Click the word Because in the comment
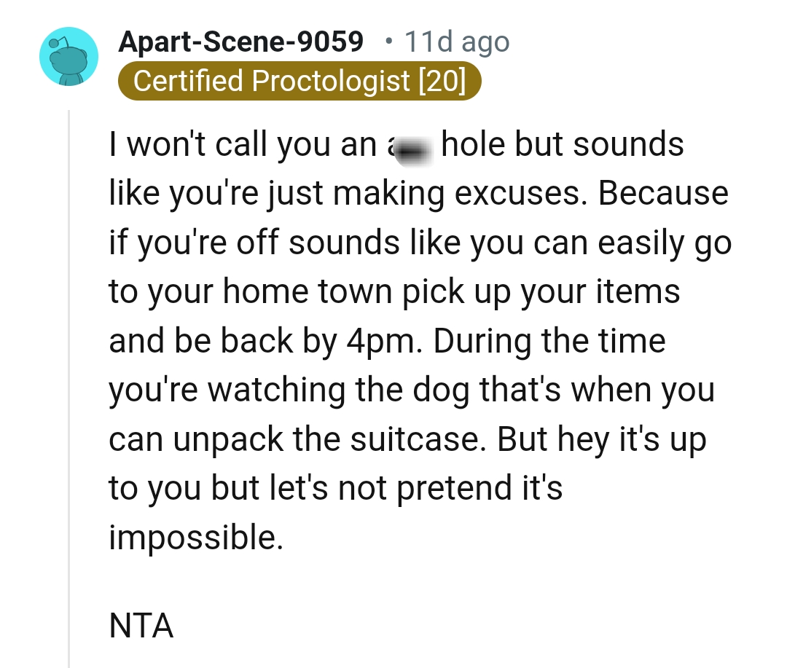The height and width of the screenshot is (668, 787). pos(663,193)
